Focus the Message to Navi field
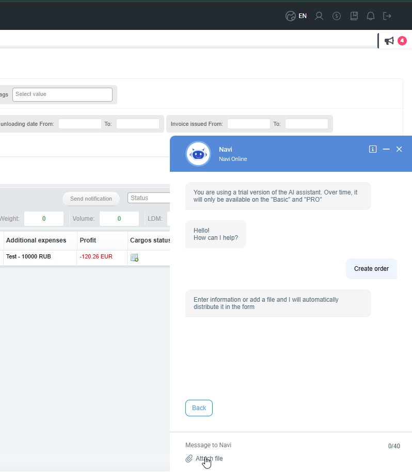The width and height of the screenshot is (412, 472). (x=283, y=445)
